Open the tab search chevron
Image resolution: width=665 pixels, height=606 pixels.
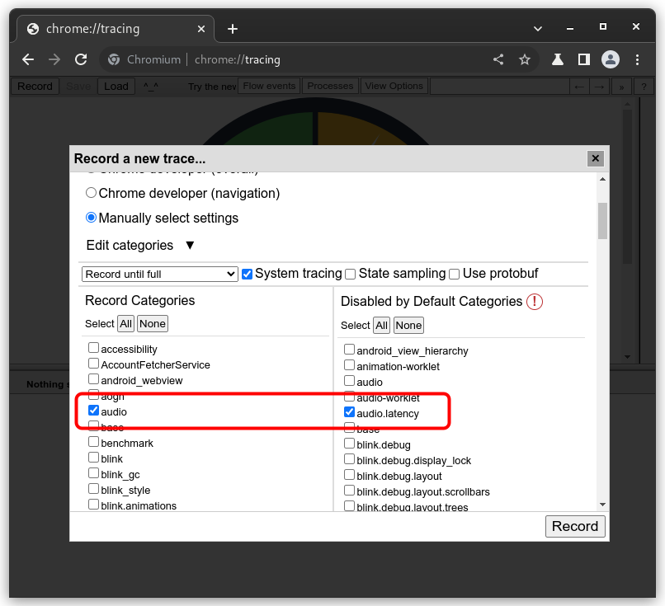[538, 28]
